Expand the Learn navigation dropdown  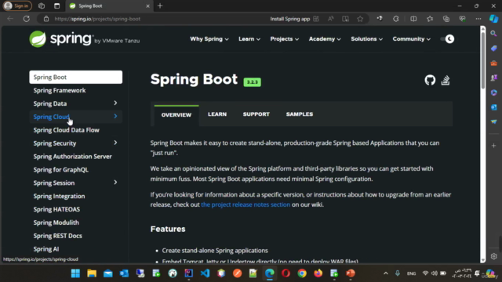pos(249,39)
